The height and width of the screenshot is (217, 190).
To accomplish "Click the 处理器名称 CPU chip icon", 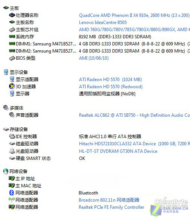I will click(12, 15).
